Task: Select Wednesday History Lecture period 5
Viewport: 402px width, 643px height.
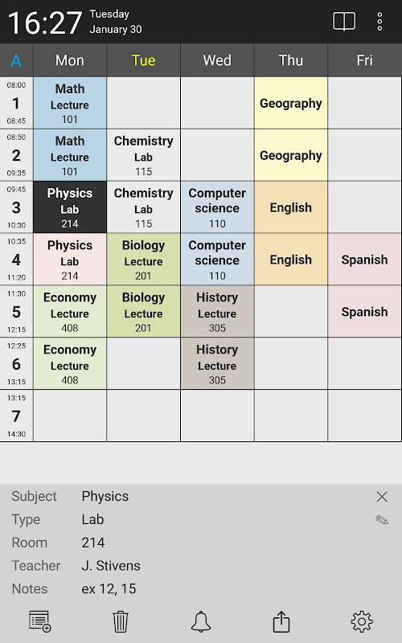Action: pyautogui.click(x=217, y=312)
